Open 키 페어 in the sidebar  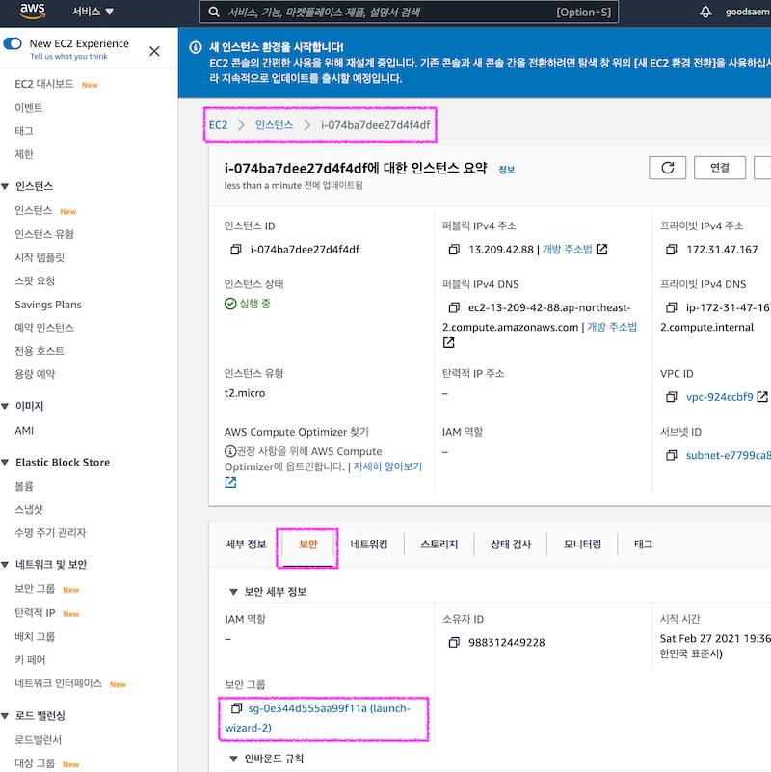(x=30, y=660)
